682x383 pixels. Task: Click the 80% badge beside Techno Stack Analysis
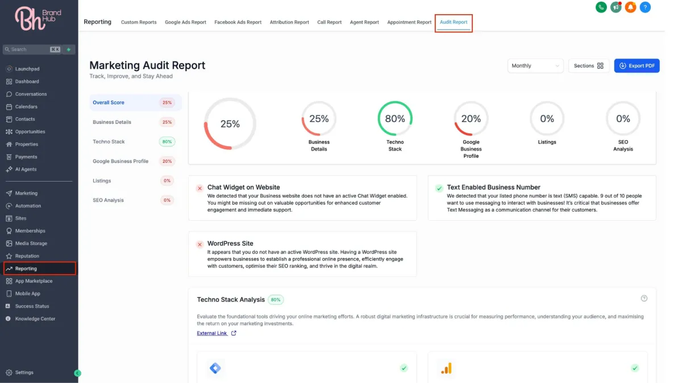coord(276,300)
